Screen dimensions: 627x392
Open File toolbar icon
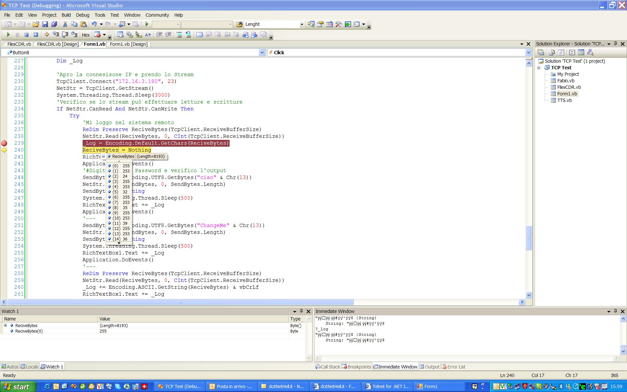tap(36, 24)
